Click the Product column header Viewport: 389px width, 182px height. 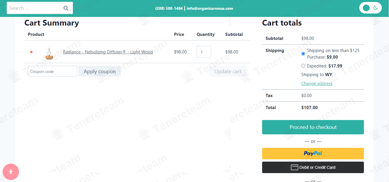(36, 34)
